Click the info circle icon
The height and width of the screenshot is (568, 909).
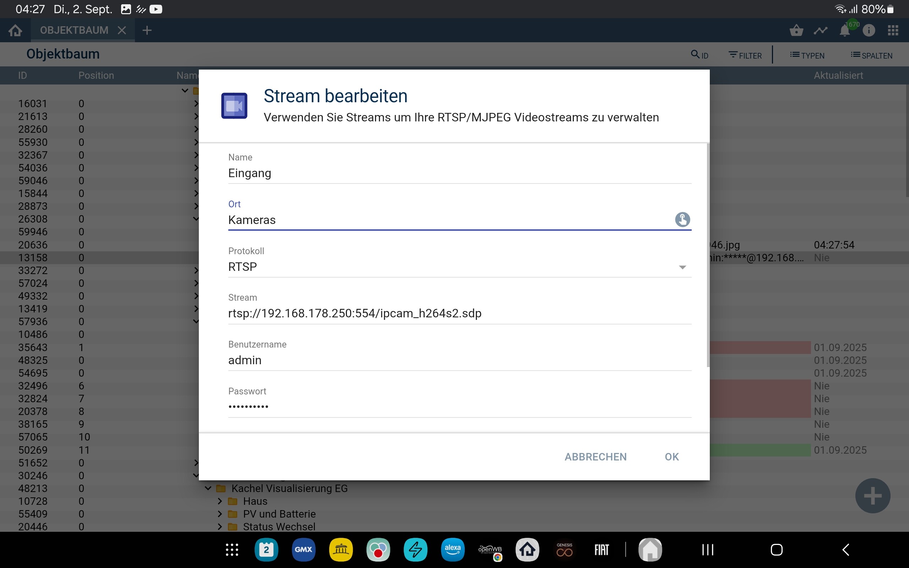(869, 31)
